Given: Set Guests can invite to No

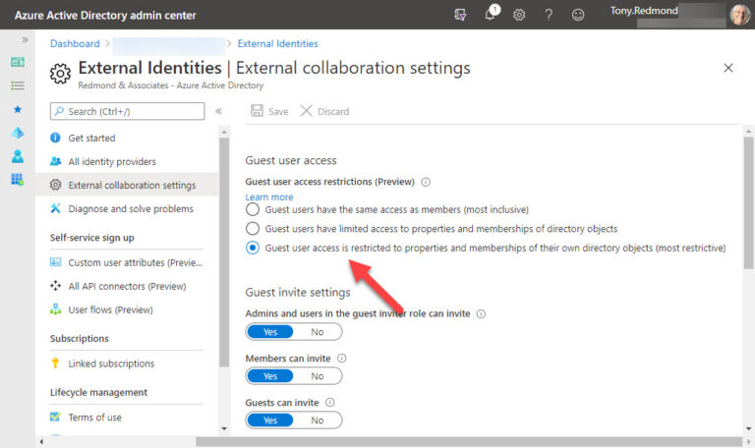Looking at the screenshot, I should click(318, 420).
